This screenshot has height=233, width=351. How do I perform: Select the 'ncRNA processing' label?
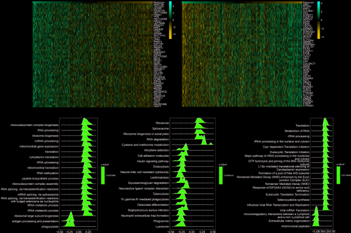pos(47,141)
